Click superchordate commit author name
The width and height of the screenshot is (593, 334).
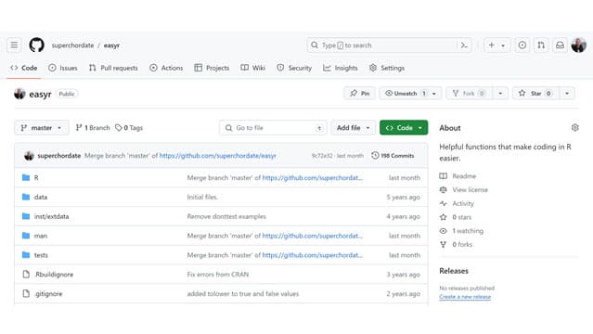(59, 156)
